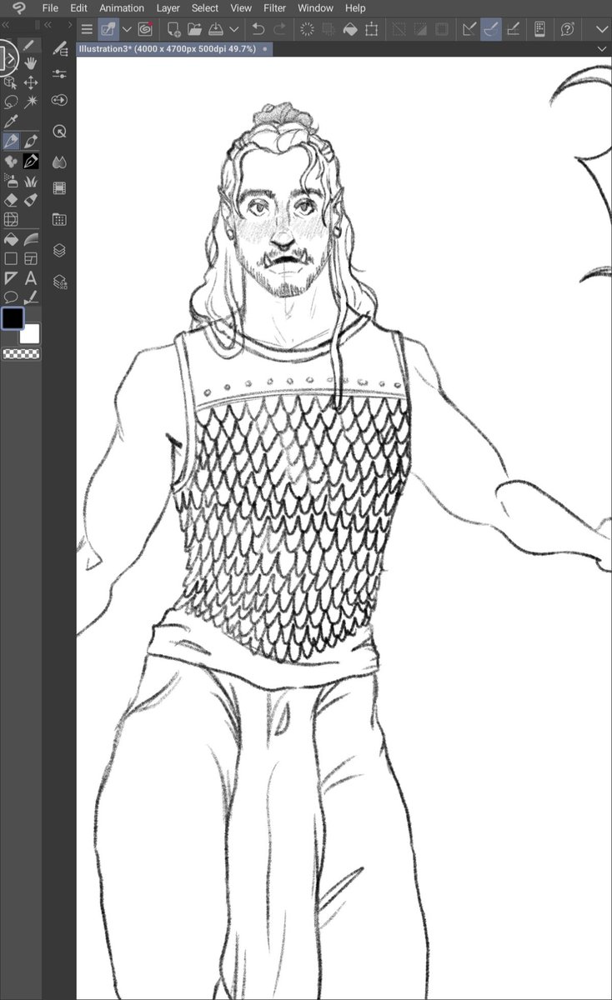Select the Decoration grass tool
The image size is (612, 1000).
(31, 181)
